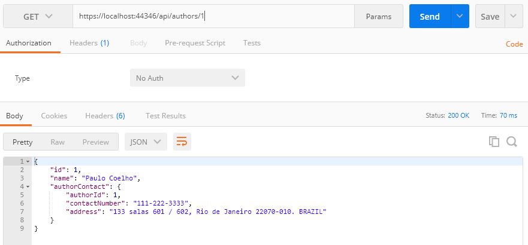Open the GET method dropdown
The image size is (528, 245).
[x=38, y=17]
